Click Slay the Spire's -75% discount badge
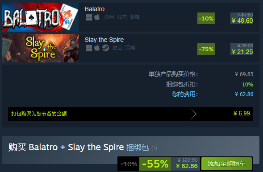Image resolution: width=263 pixels, height=172 pixels. (206, 49)
